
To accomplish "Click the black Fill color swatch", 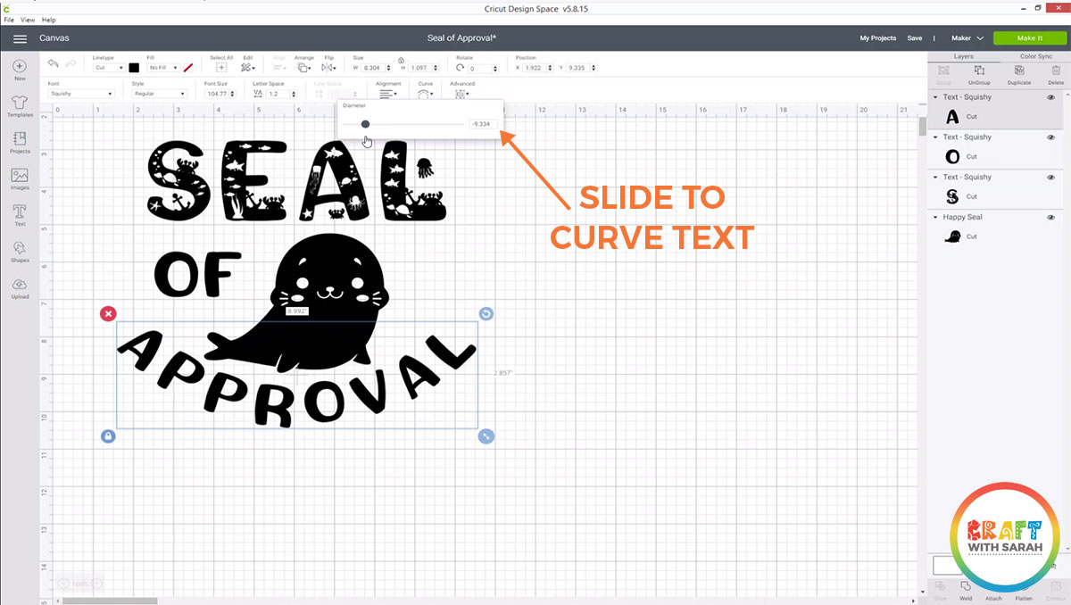I will pos(134,68).
